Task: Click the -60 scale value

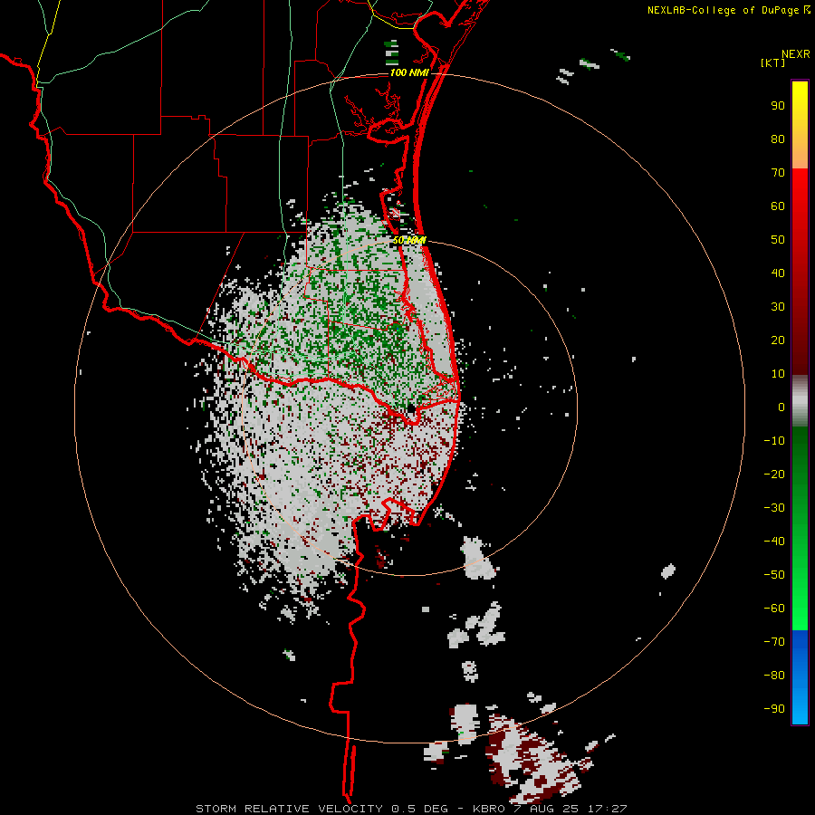Action: tap(774, 609)
